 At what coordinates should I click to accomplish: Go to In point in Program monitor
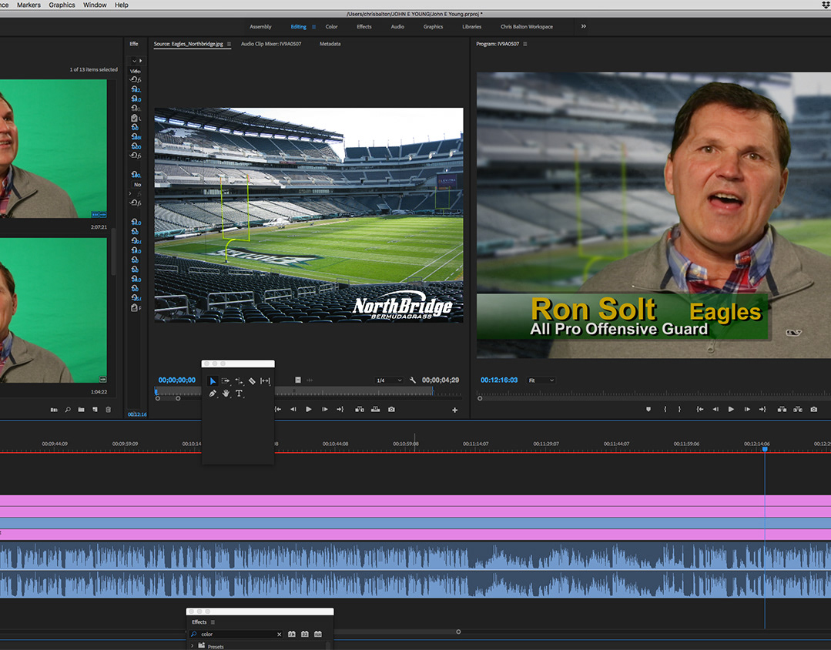click(x=699, y=409)
